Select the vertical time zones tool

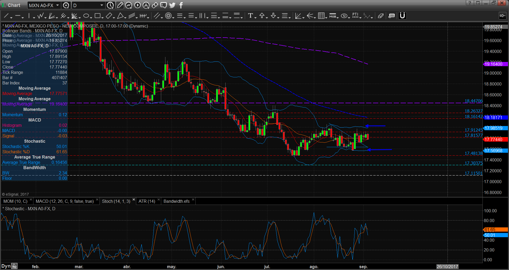202,16
